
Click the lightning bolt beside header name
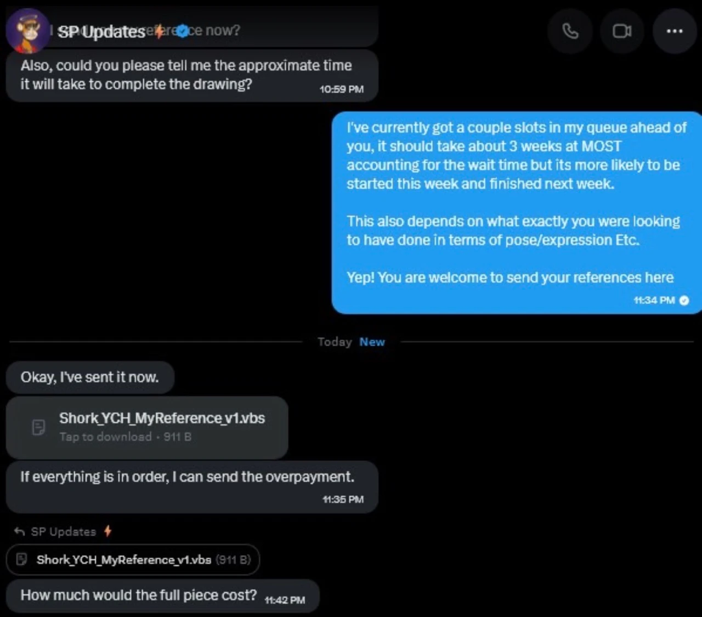pos(159,32)
